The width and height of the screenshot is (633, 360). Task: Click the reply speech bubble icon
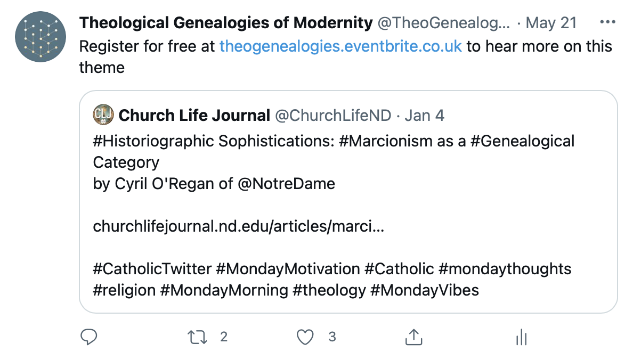(x=88, y=337)
